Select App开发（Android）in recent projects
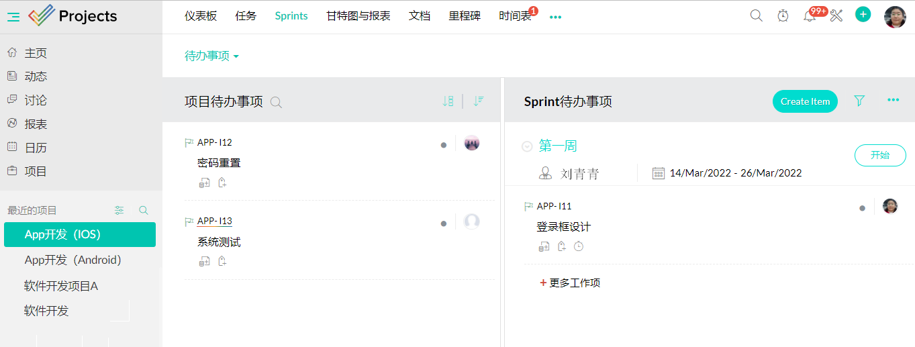 pos(73,260)
